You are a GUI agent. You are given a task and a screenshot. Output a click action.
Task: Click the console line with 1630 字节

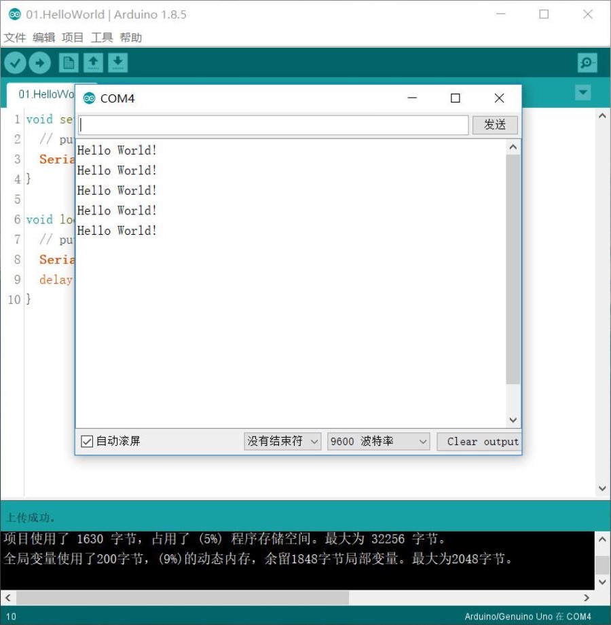[225, 539]
